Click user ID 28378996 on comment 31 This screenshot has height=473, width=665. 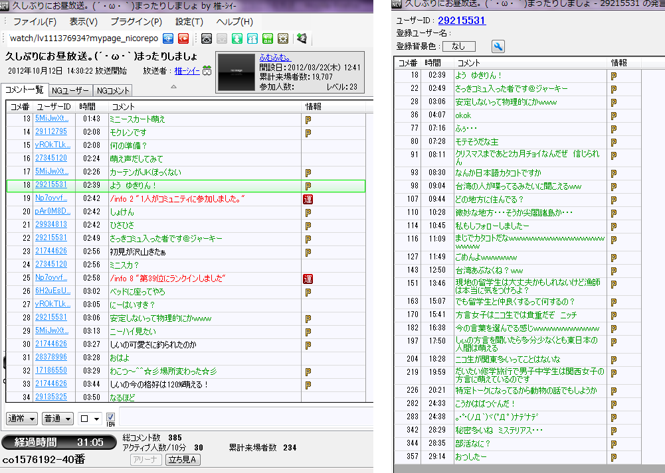pos(51,357)
